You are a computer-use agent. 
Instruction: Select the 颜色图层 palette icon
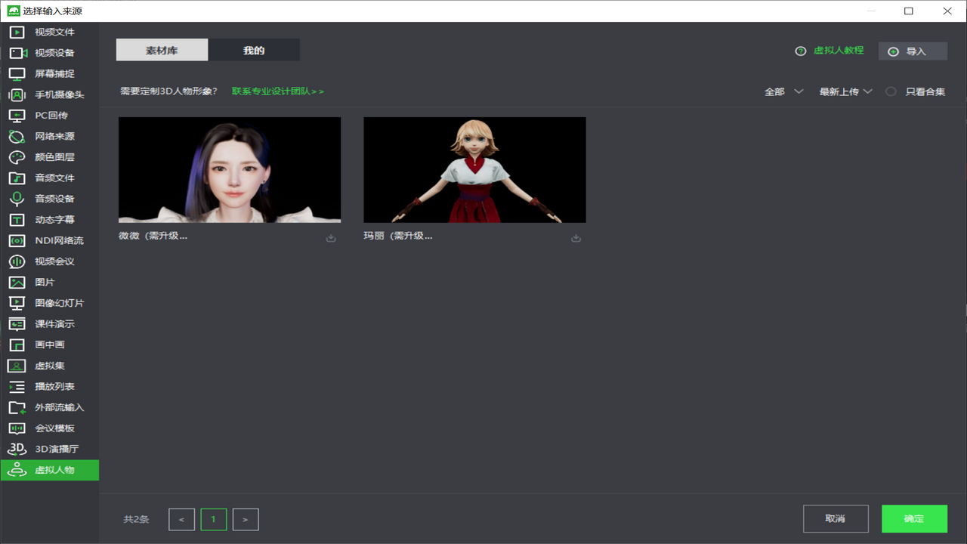[17, 157]
